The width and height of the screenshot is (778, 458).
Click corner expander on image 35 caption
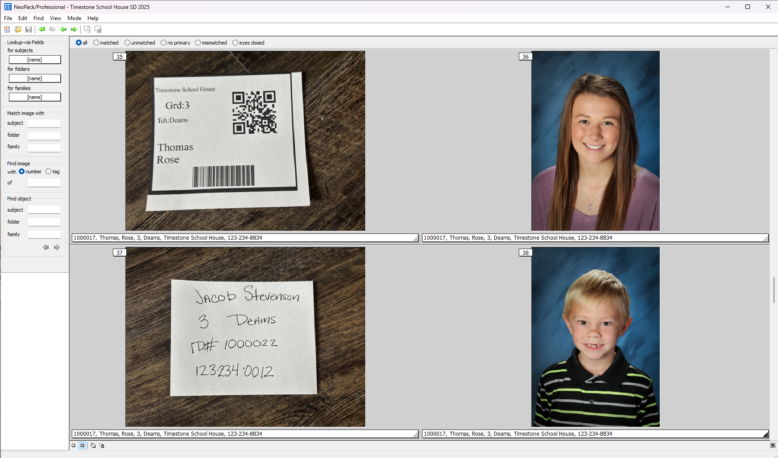coord(415,239)
